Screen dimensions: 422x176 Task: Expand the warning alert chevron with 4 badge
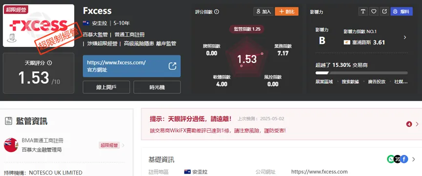(x=417, y=124)
